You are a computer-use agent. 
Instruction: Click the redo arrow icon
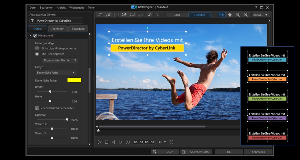pyautogui.click(x=157, y=15)
